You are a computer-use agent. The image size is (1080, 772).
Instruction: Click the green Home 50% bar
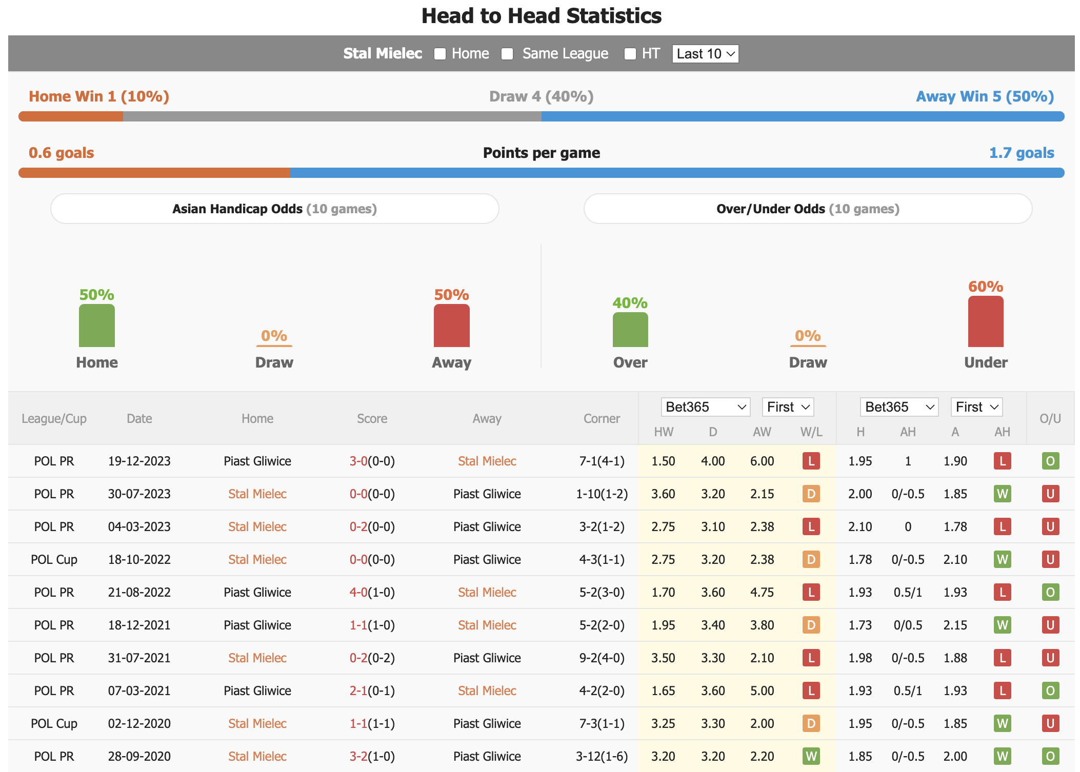(97, 326)
